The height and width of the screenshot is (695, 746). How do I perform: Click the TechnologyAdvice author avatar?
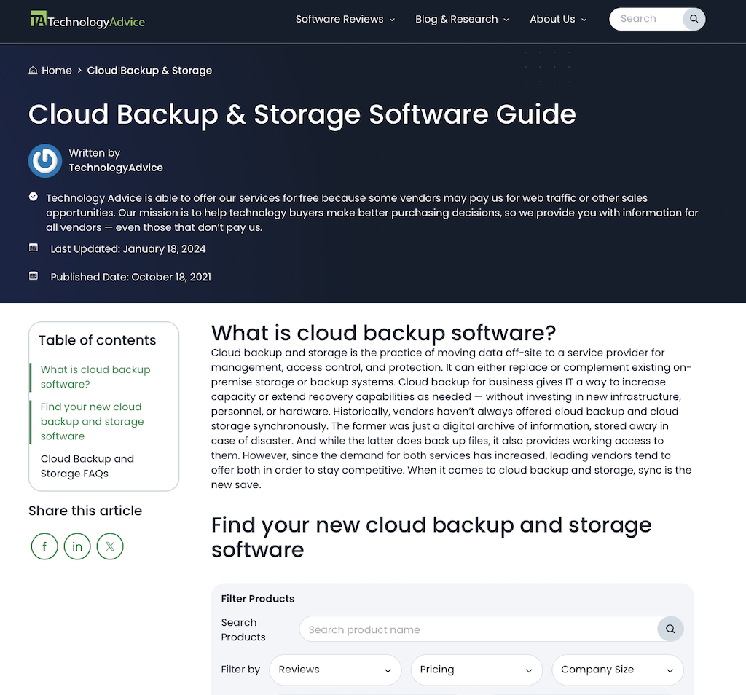coord(45,161)
